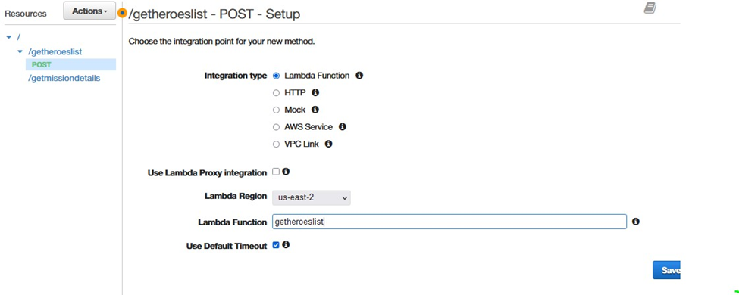This screenshot has width=739, height=295.
Task: Open the /getmissiondetails resource
Action: [x=64, y=78]
